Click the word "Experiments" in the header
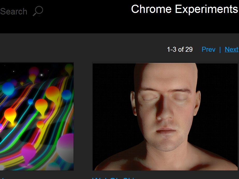Screen dimensions: 239x179 coord(206,9)
